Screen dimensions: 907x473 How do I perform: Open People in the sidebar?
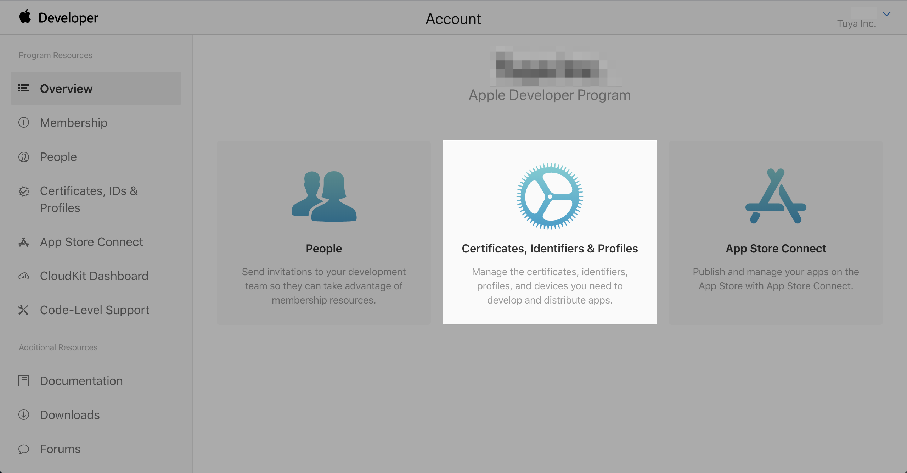[58, 157]
